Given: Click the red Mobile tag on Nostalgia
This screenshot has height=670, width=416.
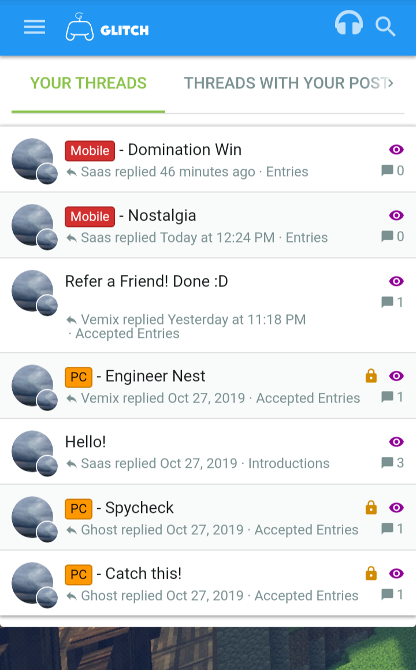Looking at the screenshot, I should point(90,217).
